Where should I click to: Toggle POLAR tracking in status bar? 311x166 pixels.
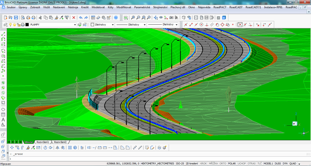232,164
